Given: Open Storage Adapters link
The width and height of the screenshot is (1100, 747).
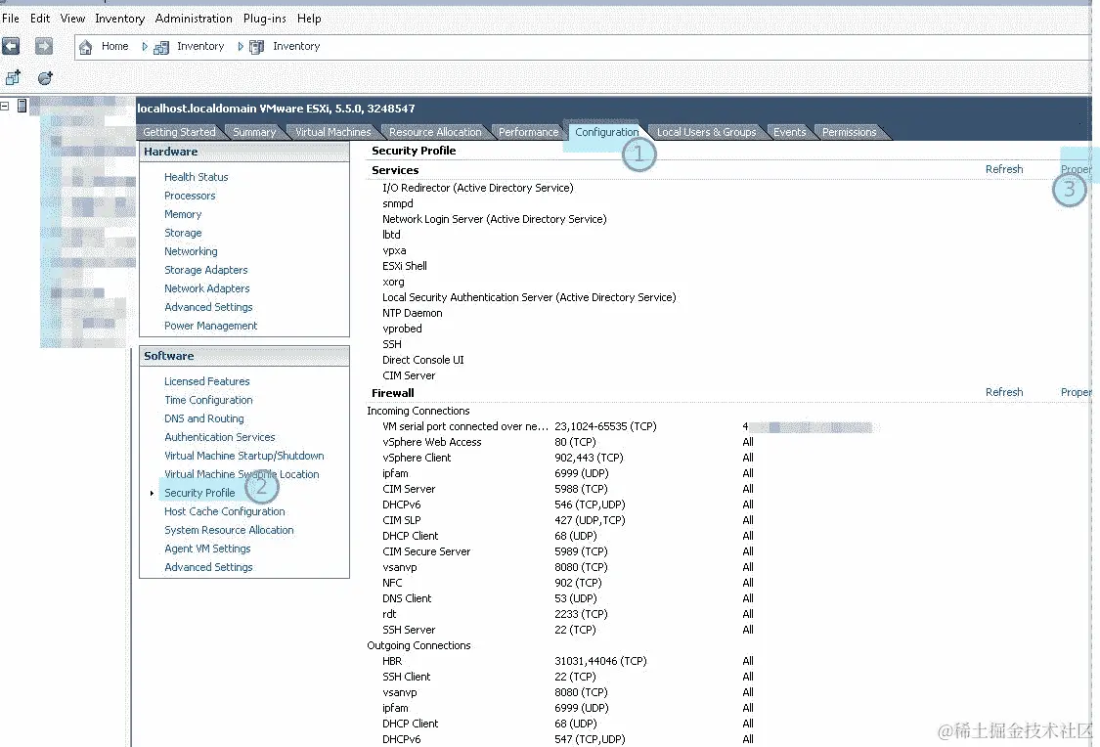Looking at the screenshot, I should tap(205, 270).
